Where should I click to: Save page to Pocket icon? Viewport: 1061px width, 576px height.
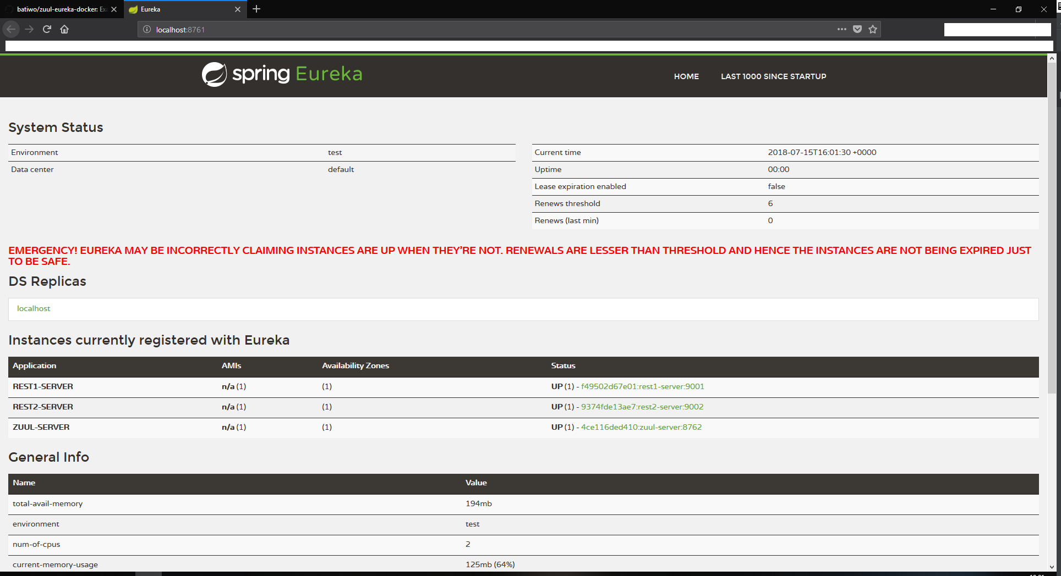pos(857,29)
